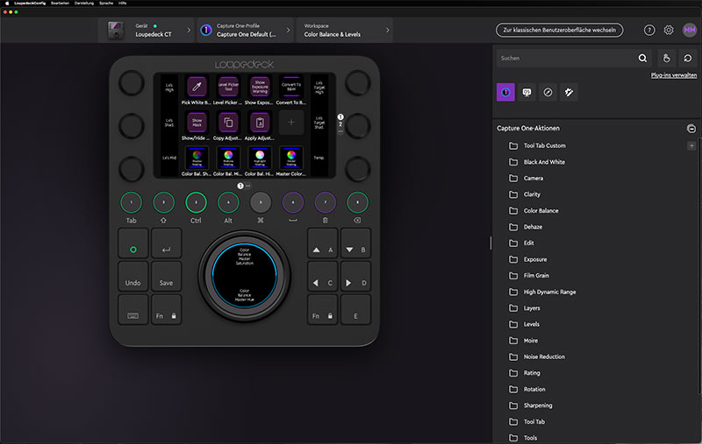Select the Enter key button
Viewport: 702px width, 444px height.
(x=166, y=243)
